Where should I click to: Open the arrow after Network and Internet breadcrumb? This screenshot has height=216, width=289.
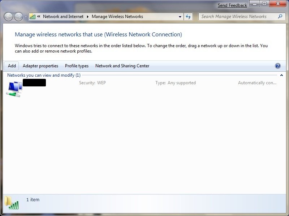tap(87, 17)
